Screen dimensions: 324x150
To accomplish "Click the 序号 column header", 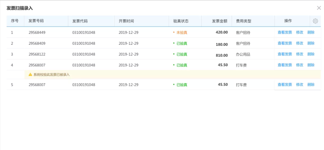I will pyautogui.click(x=15, y=21).
